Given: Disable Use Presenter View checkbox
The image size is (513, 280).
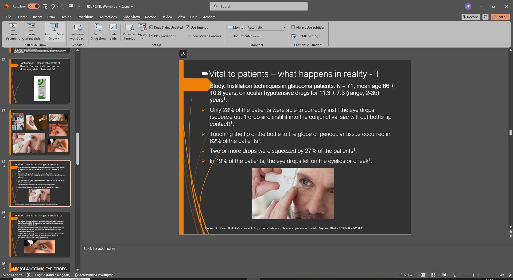Looking at the screenshot, I should pos(230,36).
